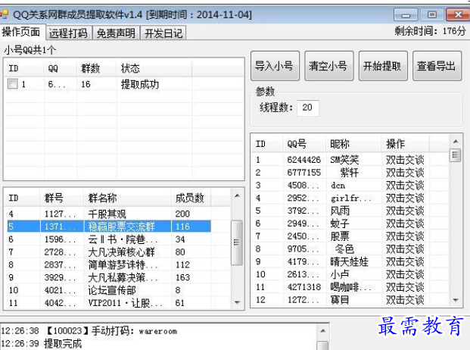This screenshot has height=350, width=470.
Task: Select group row 稳赢股票交流群
Action: (x=109, y=227)
